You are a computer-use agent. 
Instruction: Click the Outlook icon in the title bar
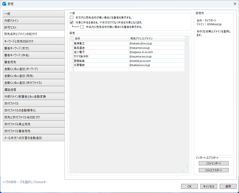(4, 4)
